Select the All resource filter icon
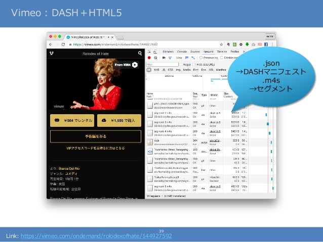This screenshot has width=323, height=242. [x=149, y=70]
